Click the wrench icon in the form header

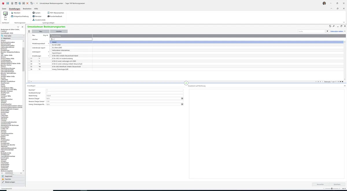click(x=334, y=26)
